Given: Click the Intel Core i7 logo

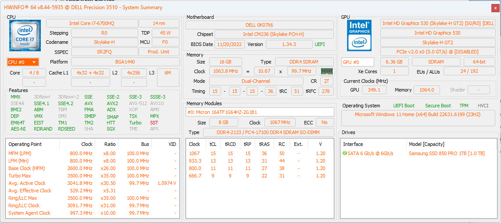Looking at the screenshot, I should [25, 35].
